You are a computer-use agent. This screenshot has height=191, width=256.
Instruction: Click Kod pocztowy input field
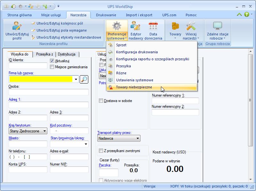pos(69,131)
